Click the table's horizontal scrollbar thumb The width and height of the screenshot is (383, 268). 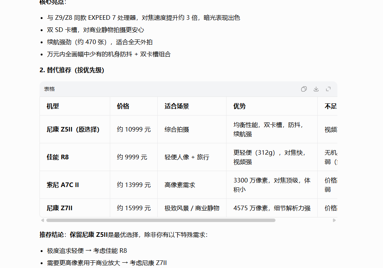click(161, 220)
